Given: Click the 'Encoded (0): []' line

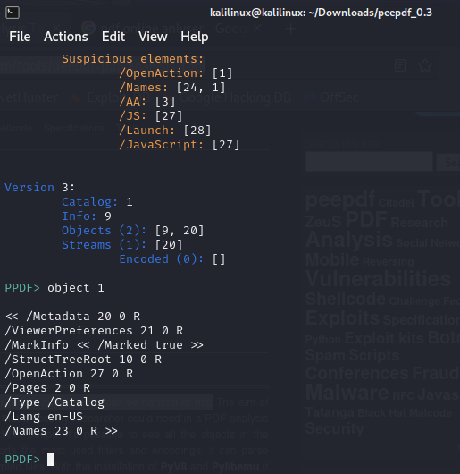Looking at the screenshot, I should click(x=172, y=259).
